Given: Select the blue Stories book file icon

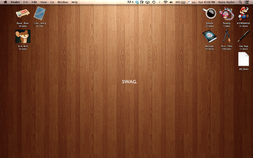Looking at the screenshot, I should coord(40,13).
